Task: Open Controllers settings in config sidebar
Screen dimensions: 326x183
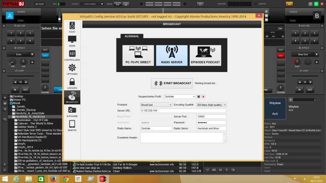Action: coord(72,55)
